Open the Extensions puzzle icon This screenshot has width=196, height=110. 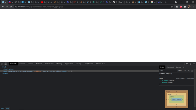click(185, 7)
